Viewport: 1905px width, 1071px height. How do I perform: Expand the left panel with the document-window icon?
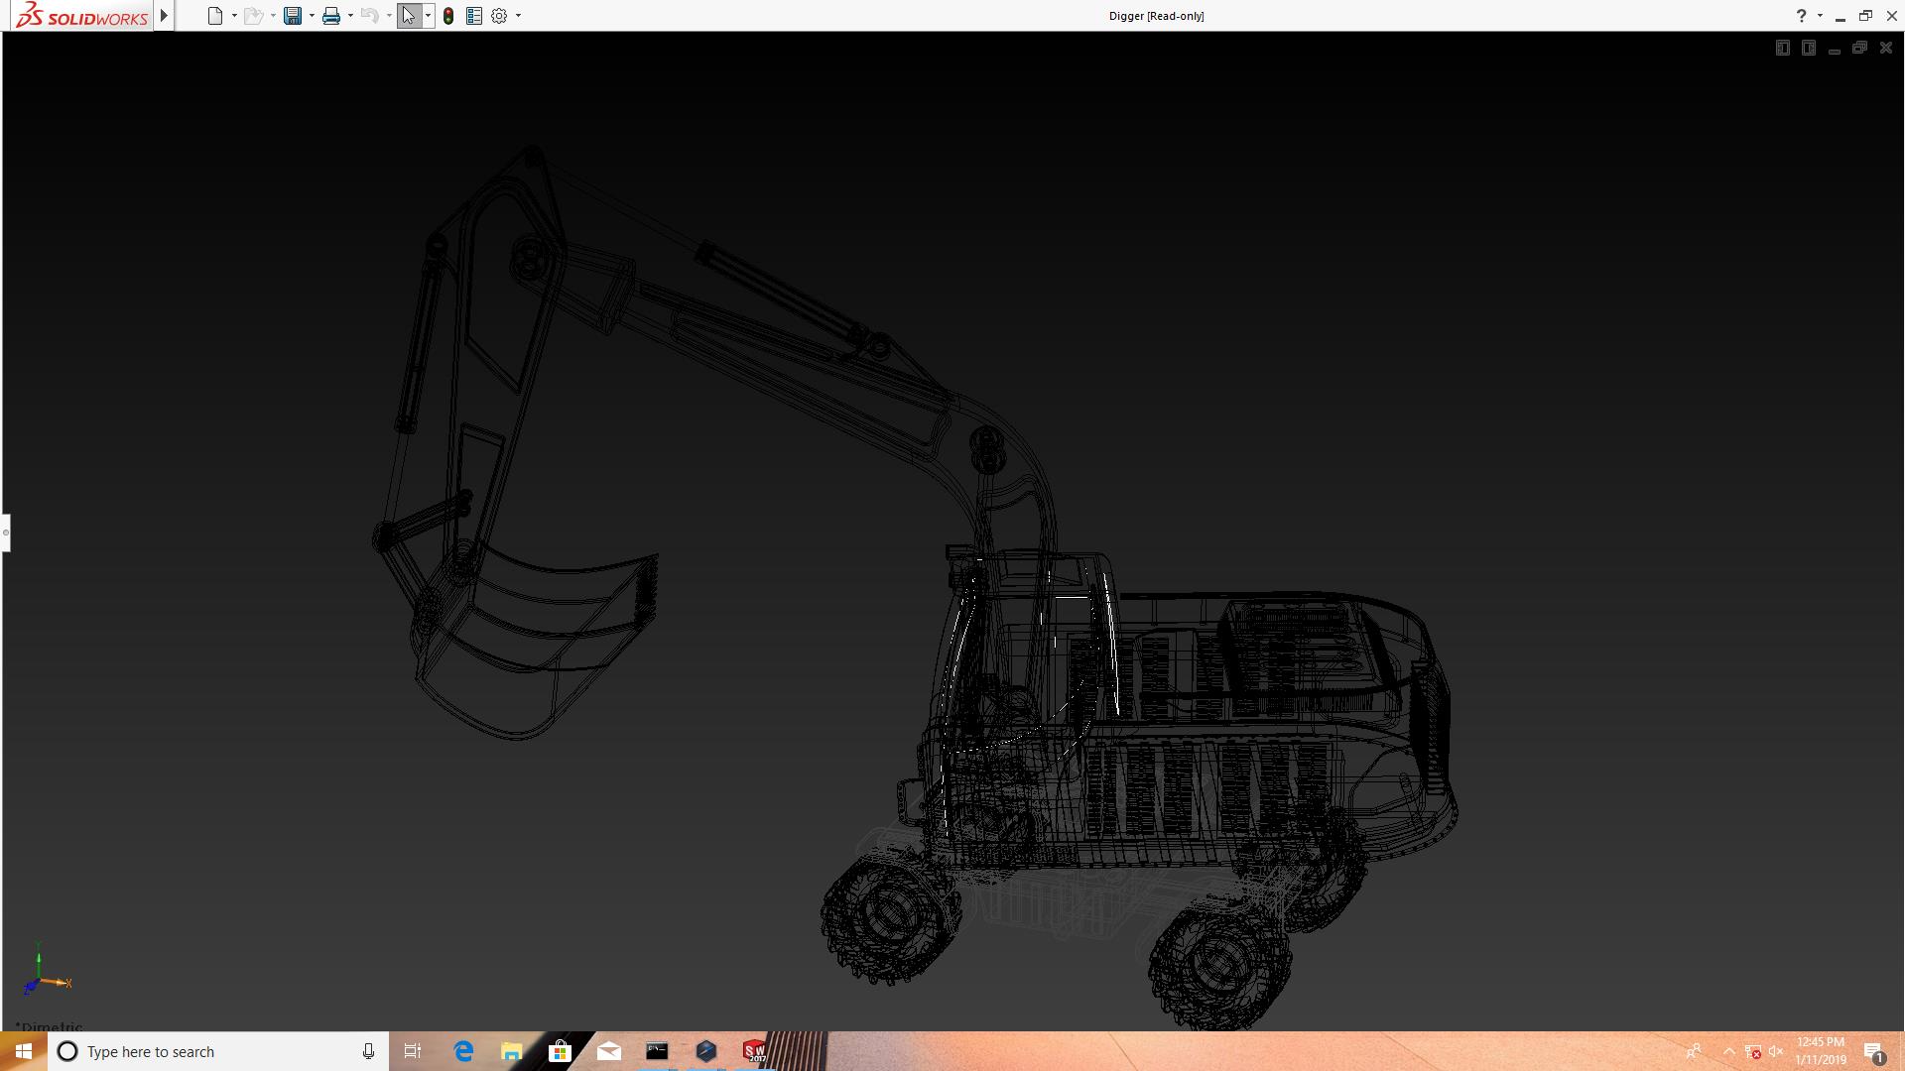pos(1783,48)
